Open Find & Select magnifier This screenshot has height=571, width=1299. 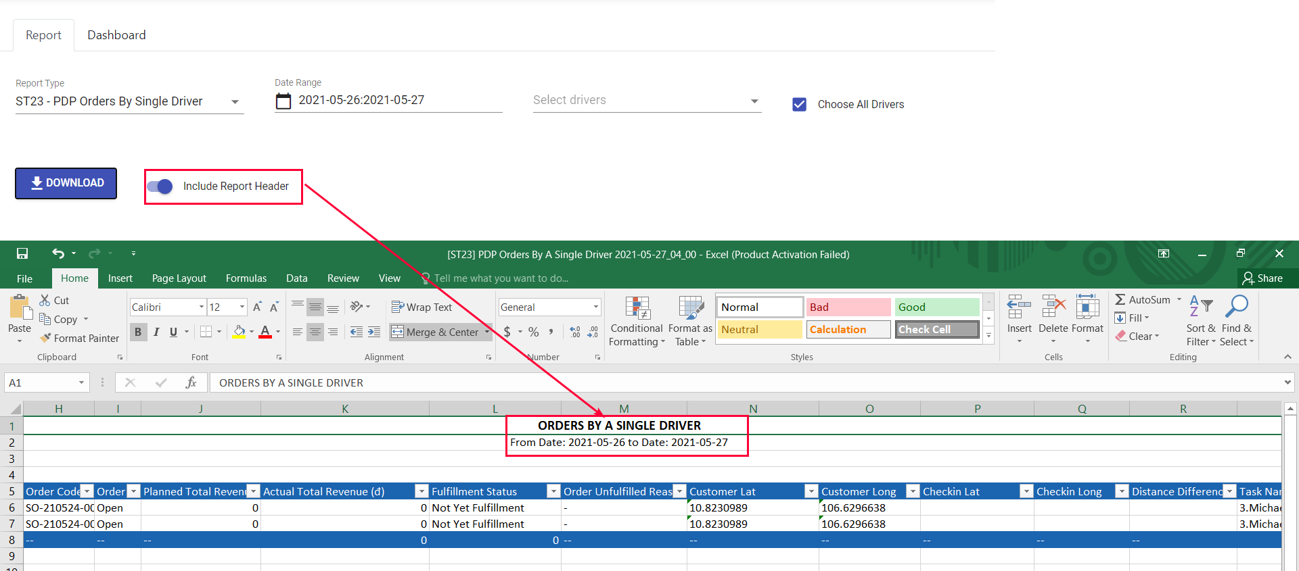pos(1237,321)
